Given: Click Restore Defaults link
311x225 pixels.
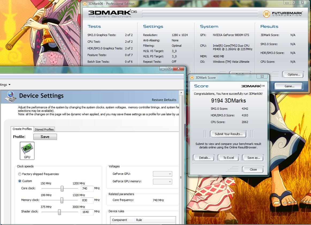Looking at the screenshot, I should pyautogui.click(x=164, y=100).
